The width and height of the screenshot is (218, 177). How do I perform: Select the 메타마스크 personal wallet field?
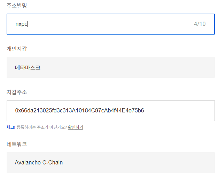pos(111,67)
